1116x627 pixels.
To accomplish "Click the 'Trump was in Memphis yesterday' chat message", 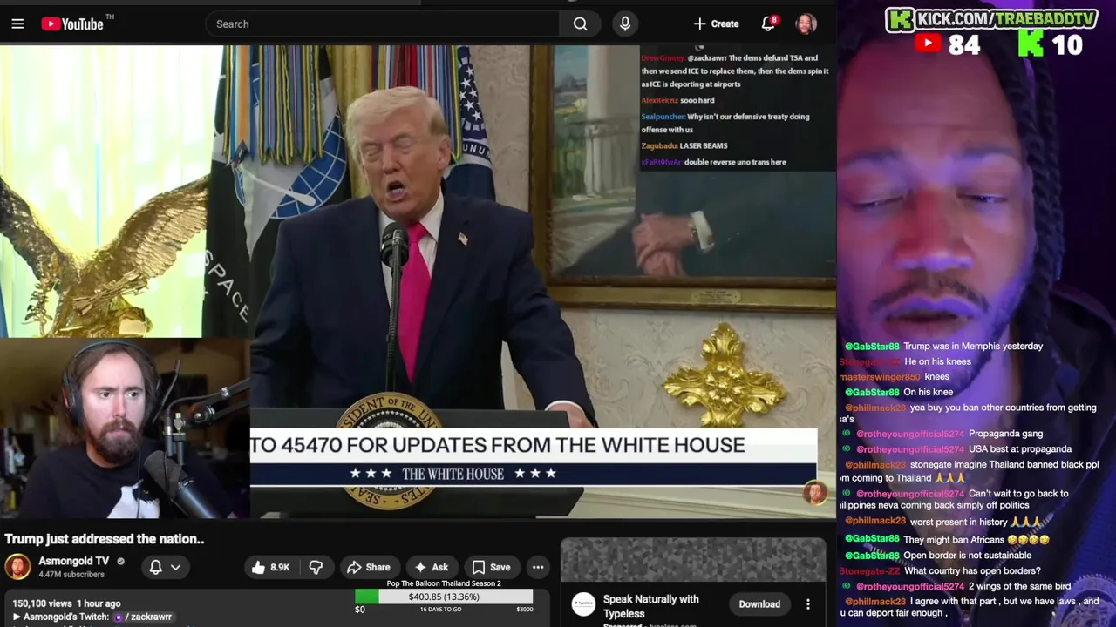I will pos(973,347).
